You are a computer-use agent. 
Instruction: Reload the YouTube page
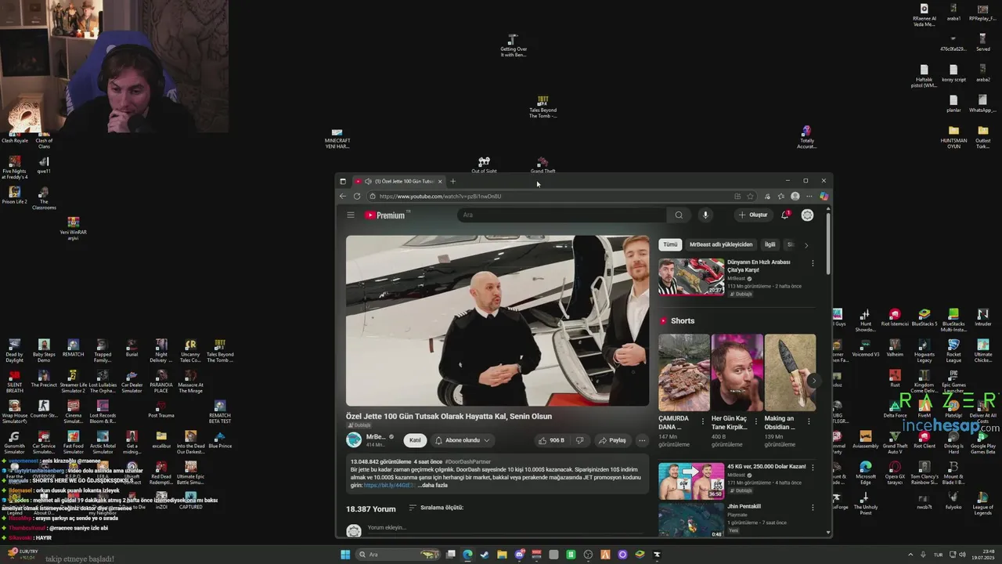tap(357, 196)
